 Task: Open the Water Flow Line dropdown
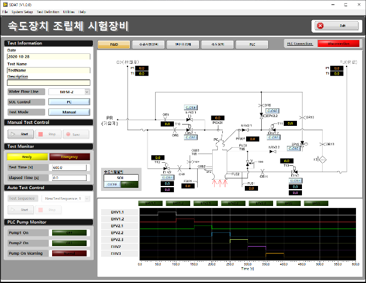69,92
